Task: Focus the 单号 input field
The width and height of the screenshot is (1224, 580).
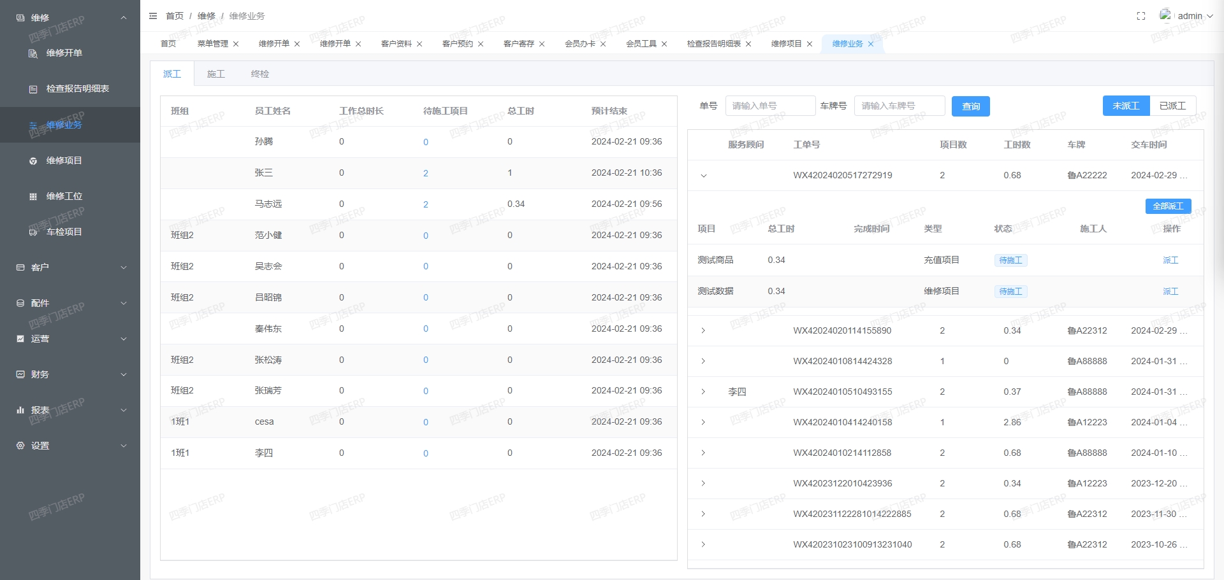Action: click(x=770, y=106)
